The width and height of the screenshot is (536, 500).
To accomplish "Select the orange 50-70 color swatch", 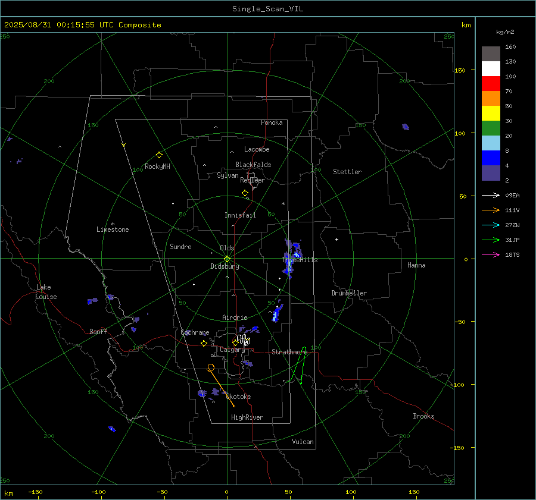I will coord(491,99).
